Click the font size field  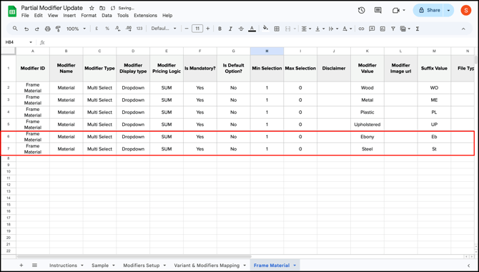[197, 29]
